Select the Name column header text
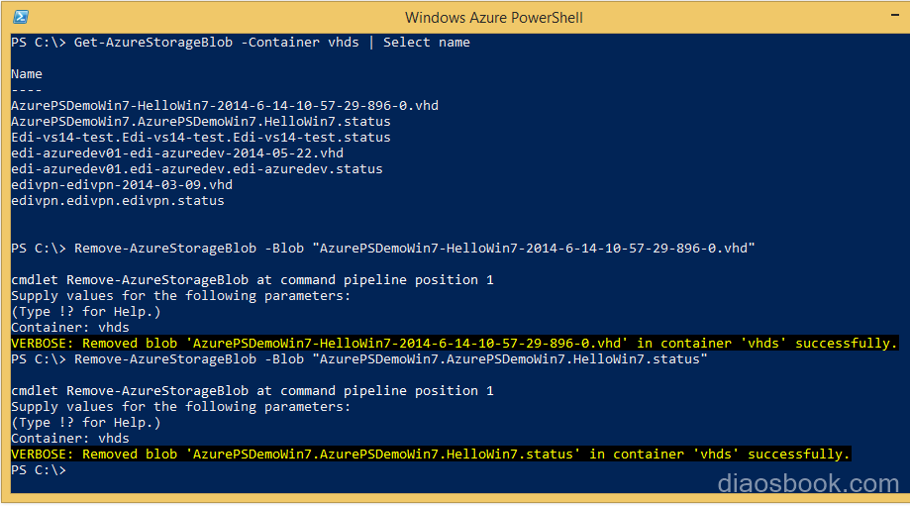 (x=27, y=74)
